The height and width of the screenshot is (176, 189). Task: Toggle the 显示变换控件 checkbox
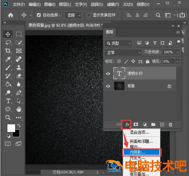tap(89, 15)
